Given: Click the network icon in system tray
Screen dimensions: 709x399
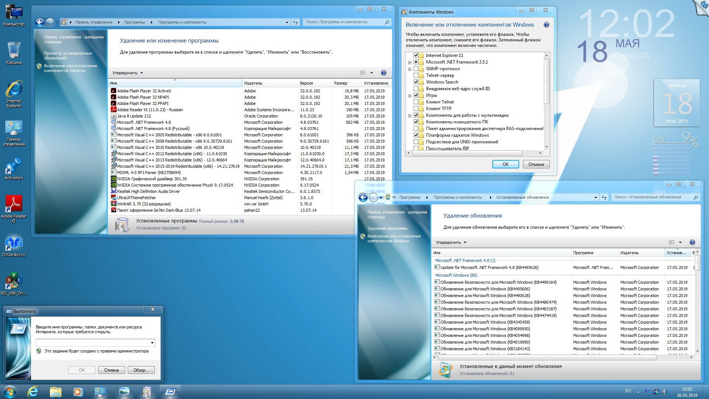Looking at the screenshot, I should [656, 392].
